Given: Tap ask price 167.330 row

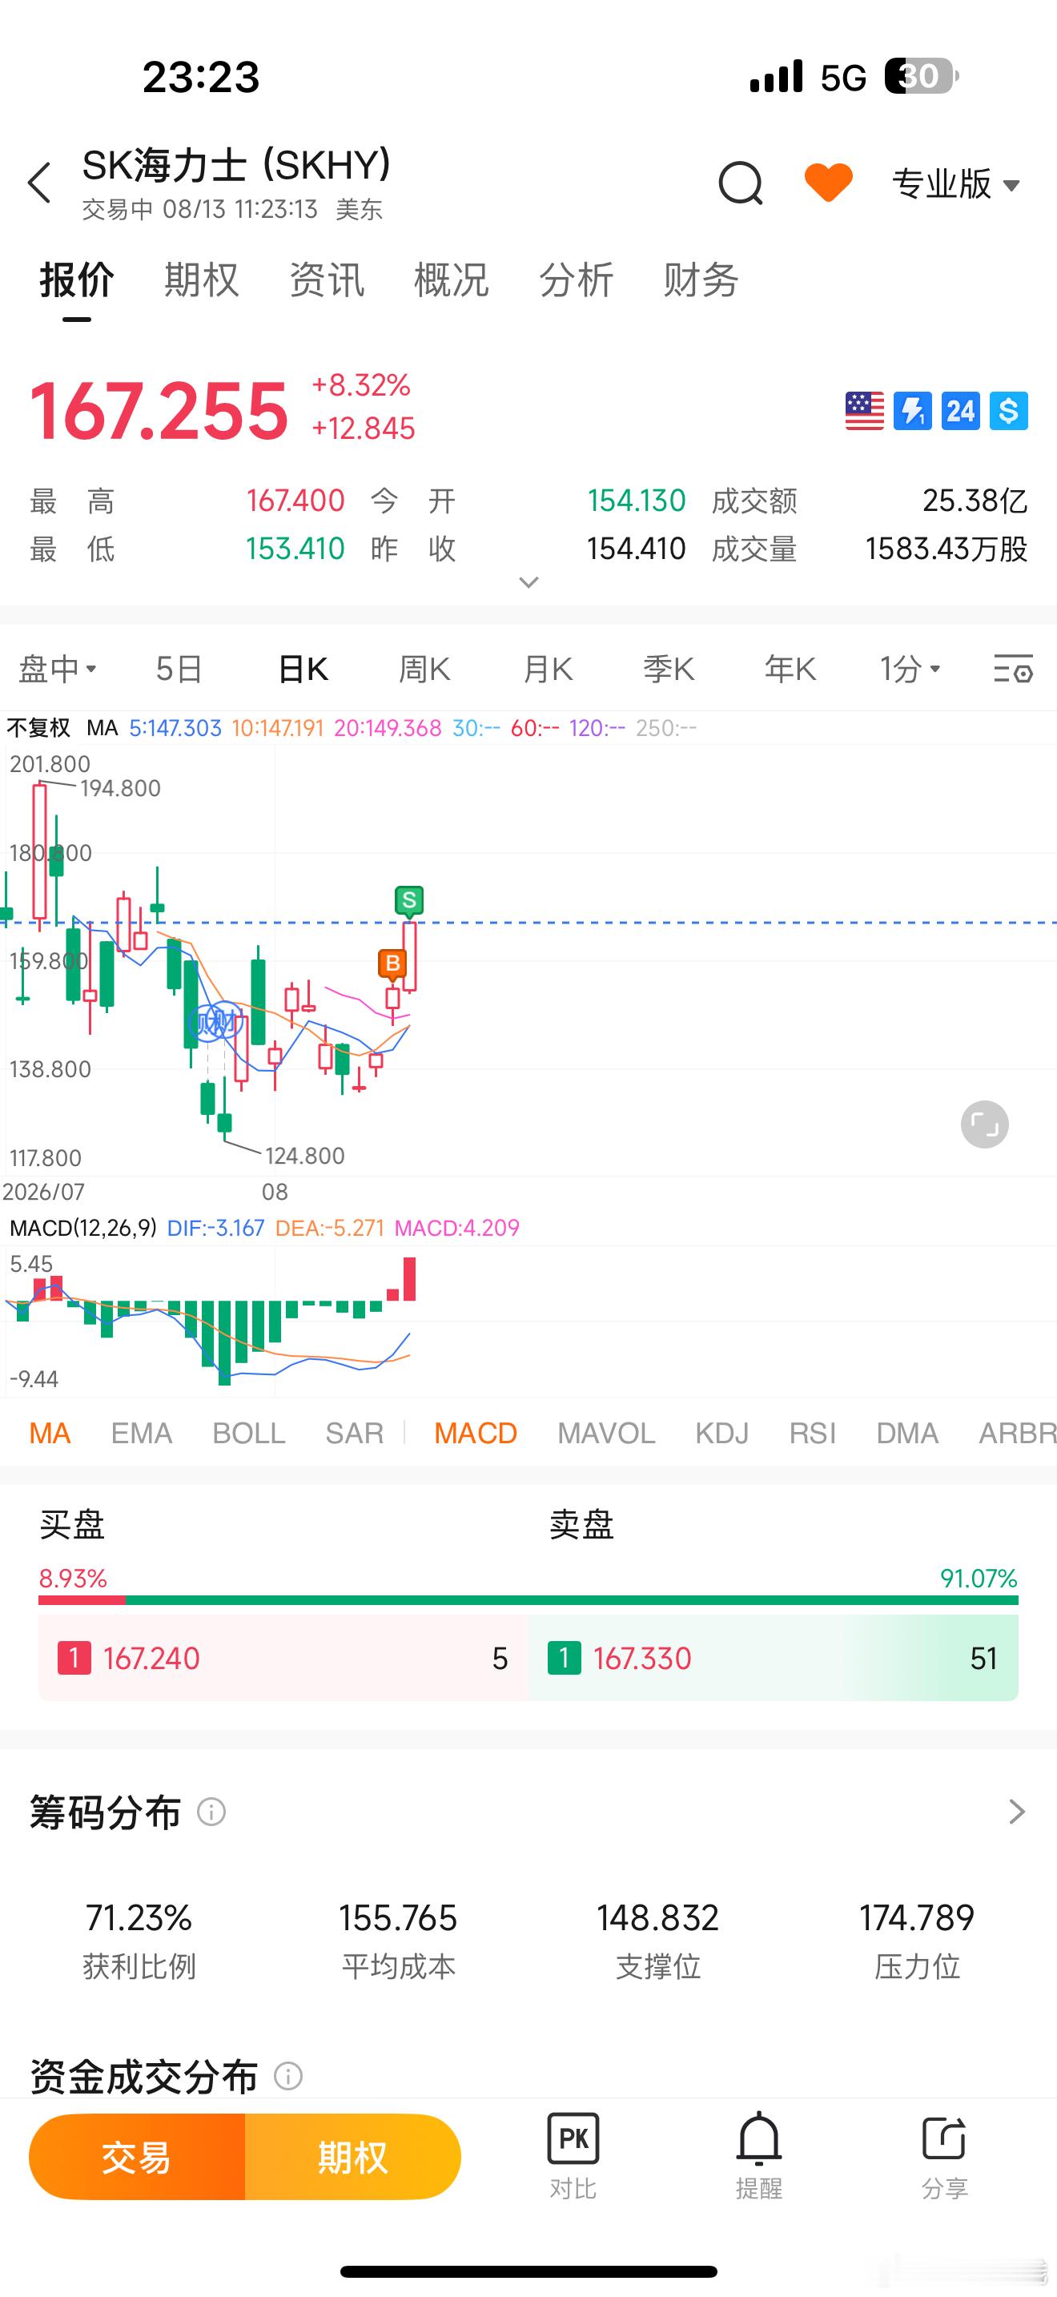Looking at the screenshot, I should (x=774, y=1658).
